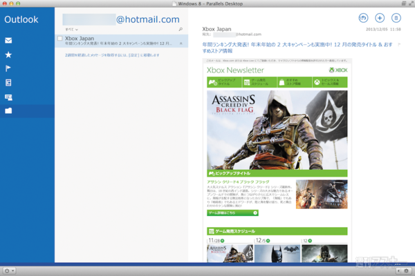Open the Folders icon in sidebar

click(8, 110)
